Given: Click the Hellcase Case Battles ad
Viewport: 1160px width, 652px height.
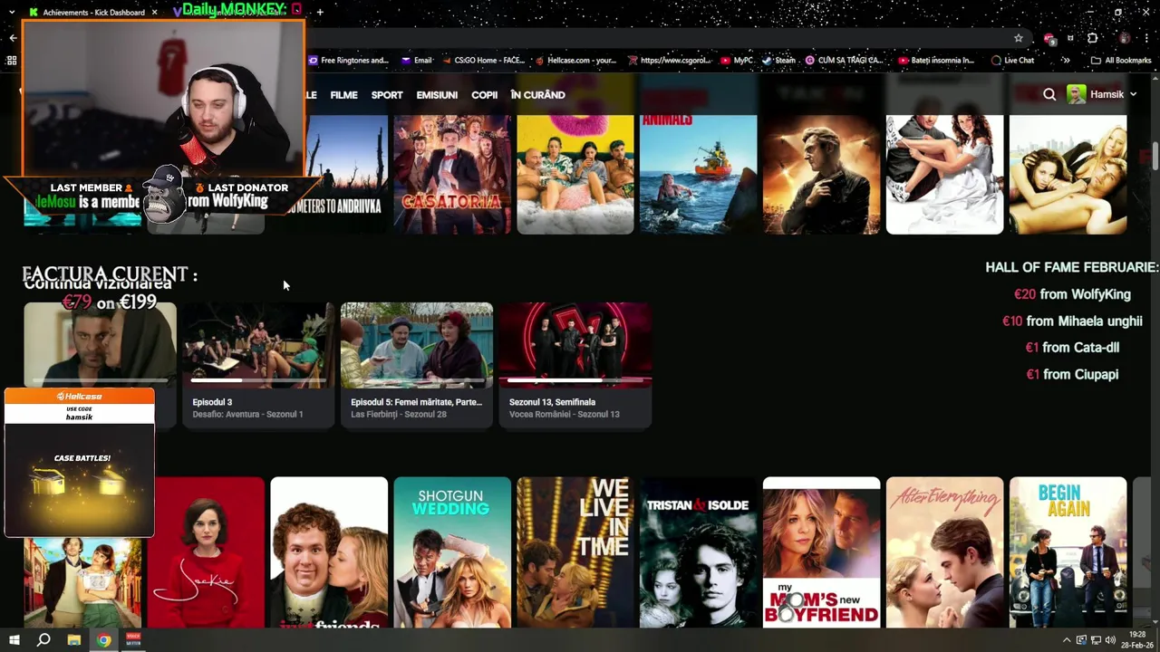Looking at the screenshot, I should point(80,463).
